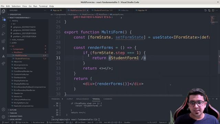Open the Selection menu

click(x=16, y=6)
